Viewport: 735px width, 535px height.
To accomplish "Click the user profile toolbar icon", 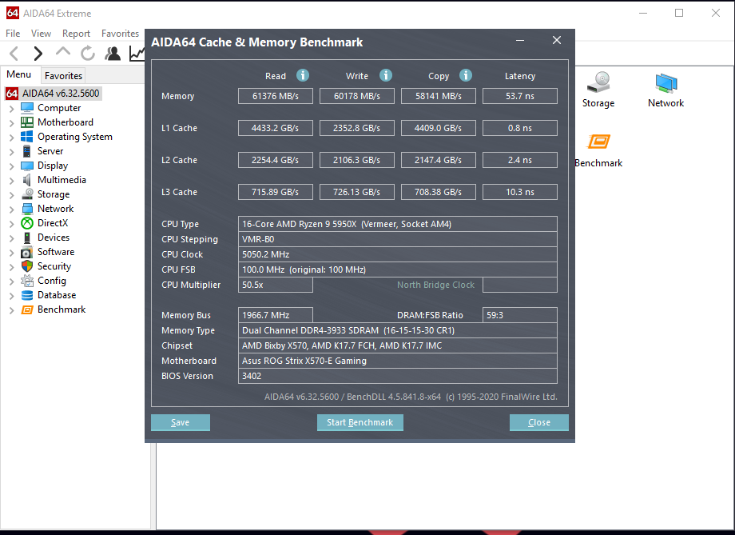I will (113, 54).
